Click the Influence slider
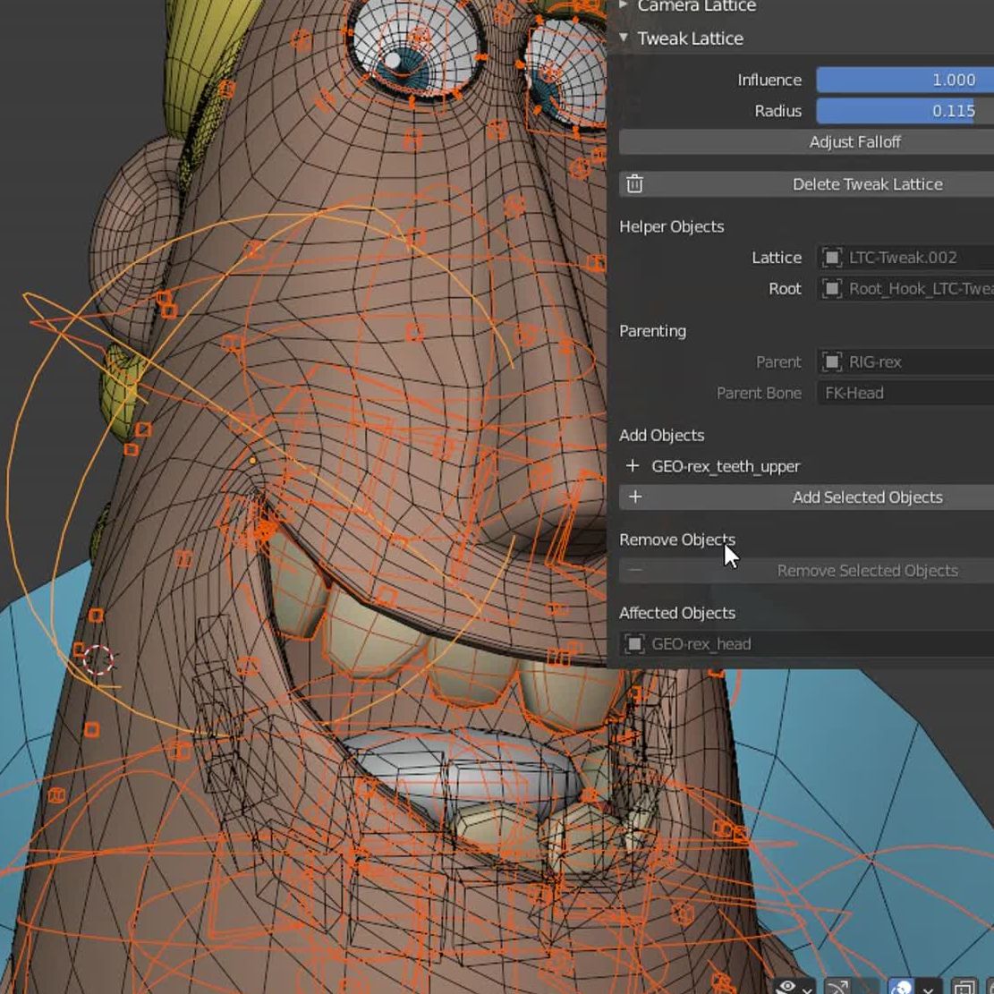 (x=904, y=80)
